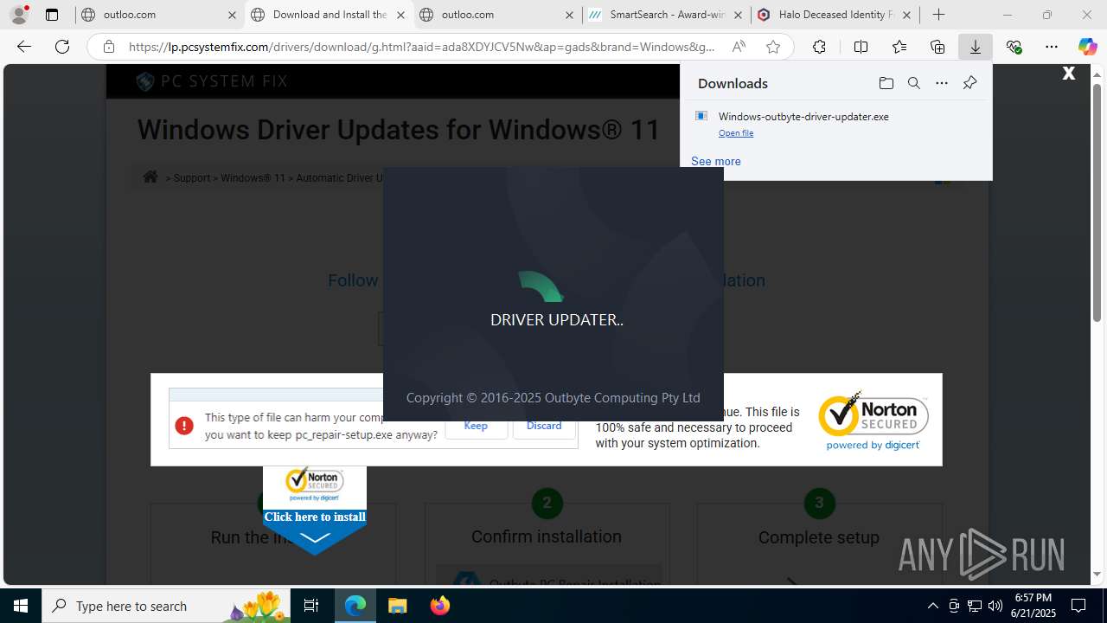This screenshot has width=1107, height=623.
Task: Open notification center icon
Action: pyautogui.click(x=1078, y=606)
